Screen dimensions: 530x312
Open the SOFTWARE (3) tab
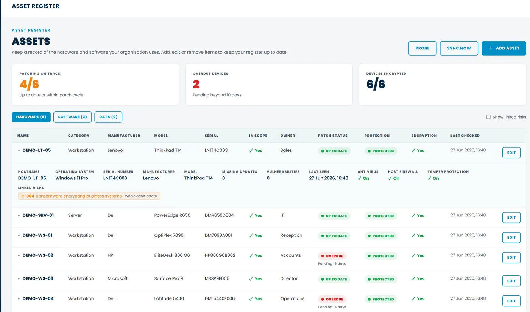click(72, 117)
